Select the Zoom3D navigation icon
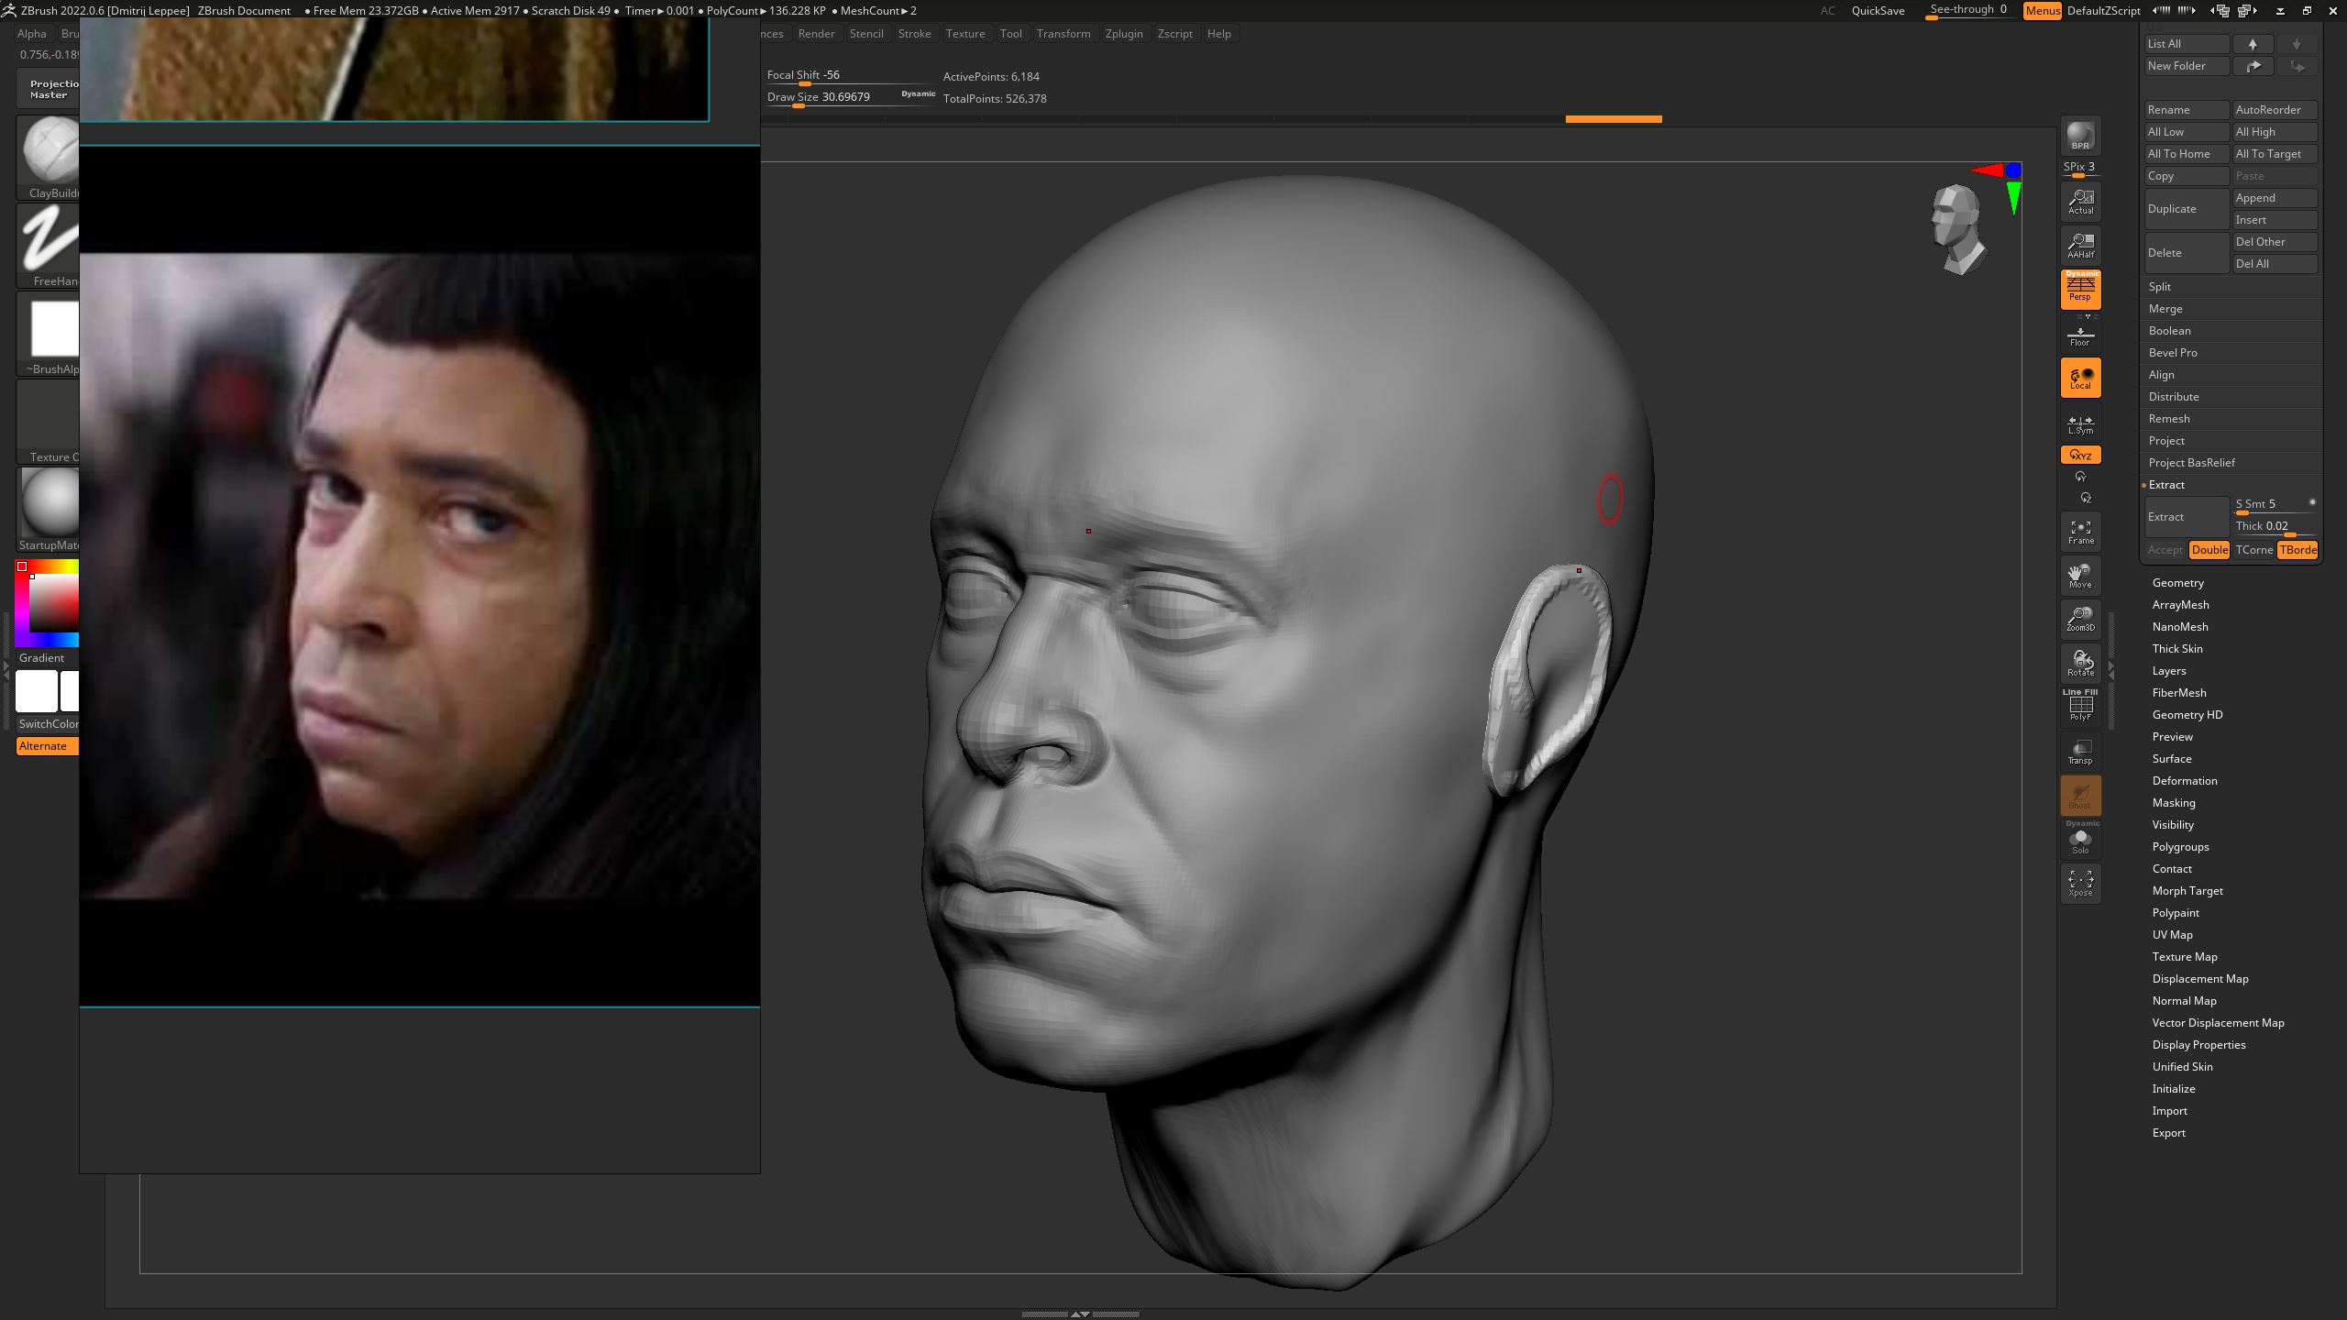This screenshot has width=2347, height=1320. pyautogui.click(x=2080, y=618)
